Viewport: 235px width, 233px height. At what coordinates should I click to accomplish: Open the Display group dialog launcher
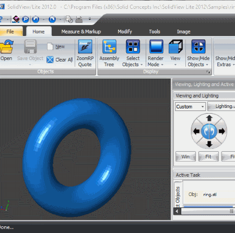click(208, 72)
